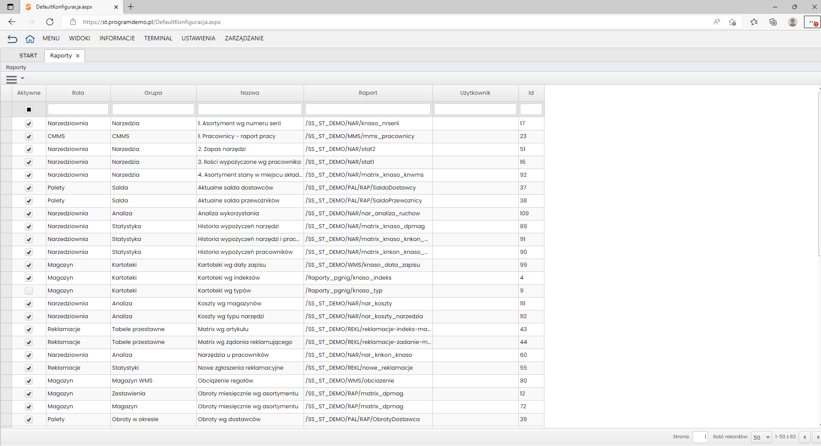View site info lock icon
Viewport: 821px width, 446px height.
click(x=73, y=22)
